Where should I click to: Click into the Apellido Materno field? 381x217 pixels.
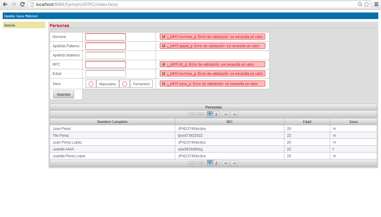pos(105,55)
